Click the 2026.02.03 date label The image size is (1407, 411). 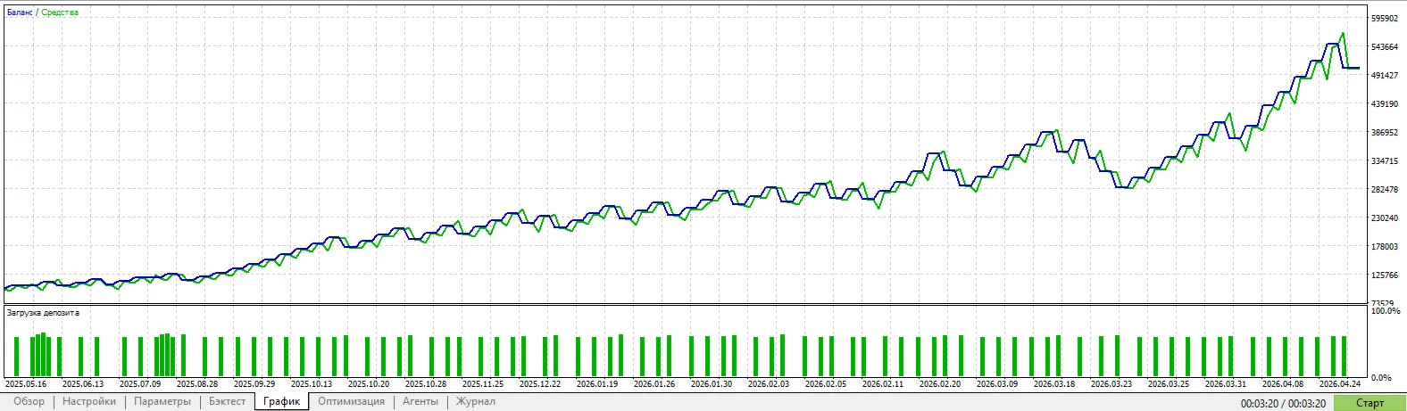coord(769,384)
